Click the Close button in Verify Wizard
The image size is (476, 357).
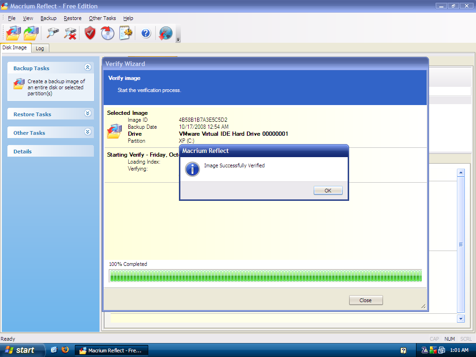[366, 300]
